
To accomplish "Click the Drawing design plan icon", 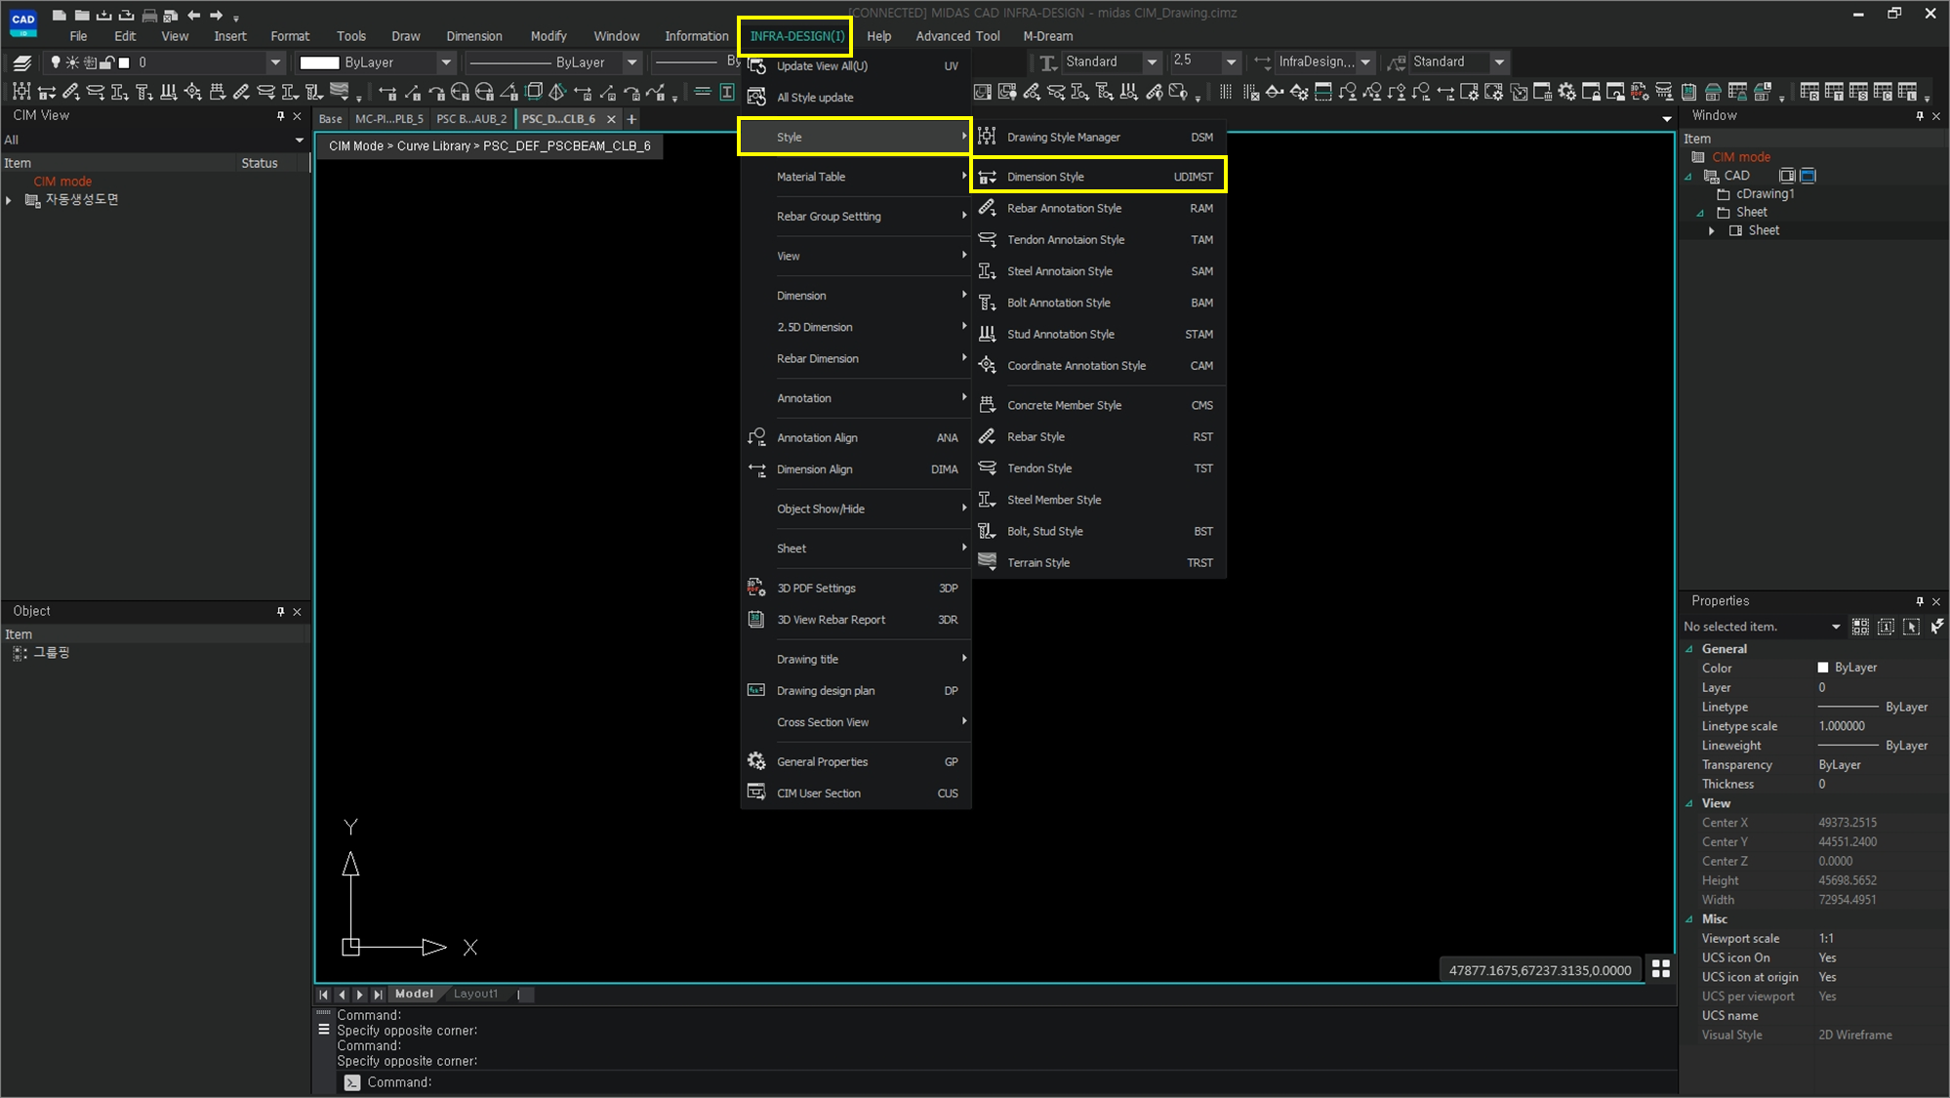I will [x=756, y=690].
